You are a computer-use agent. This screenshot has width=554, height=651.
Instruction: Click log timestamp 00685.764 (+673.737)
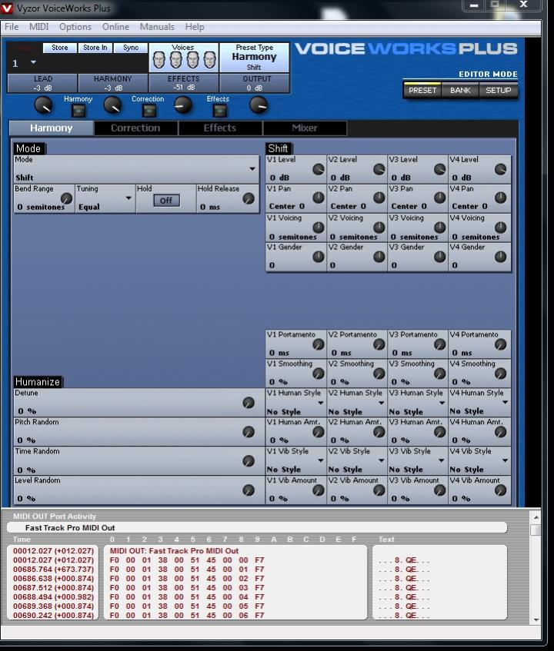point(54,570)
